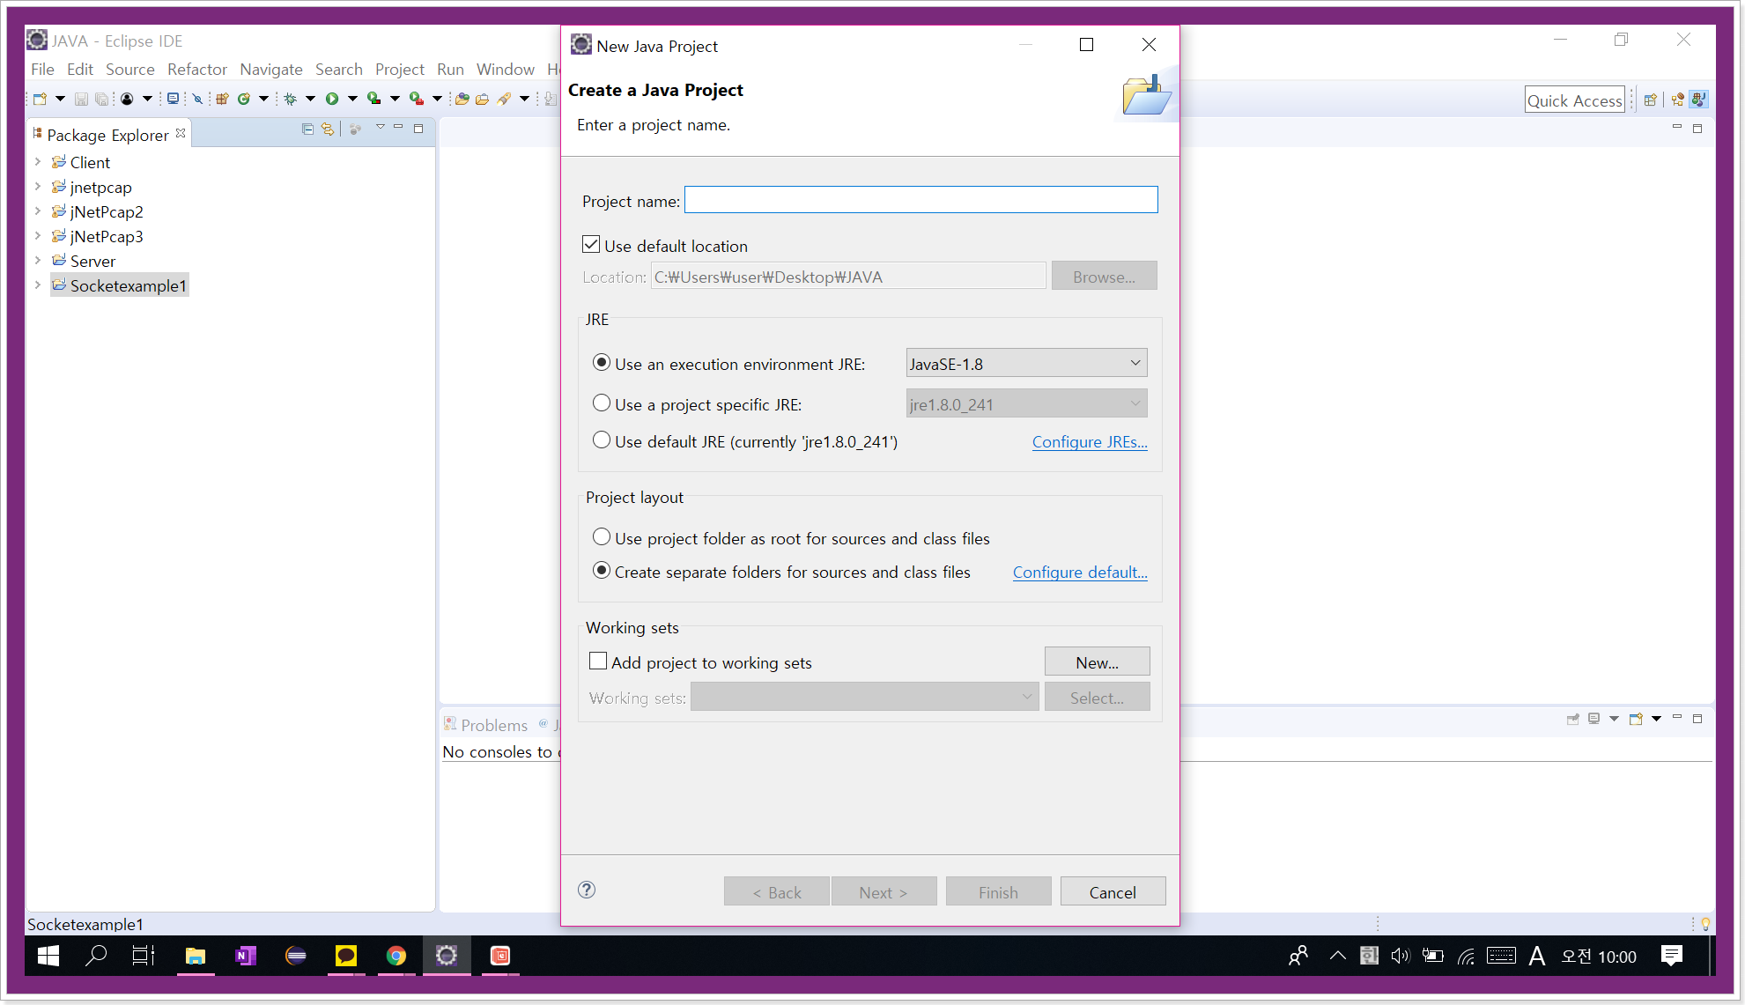Switch to the Java EE perspective icon
Screen dimensions: 1745x1005
1677,100
